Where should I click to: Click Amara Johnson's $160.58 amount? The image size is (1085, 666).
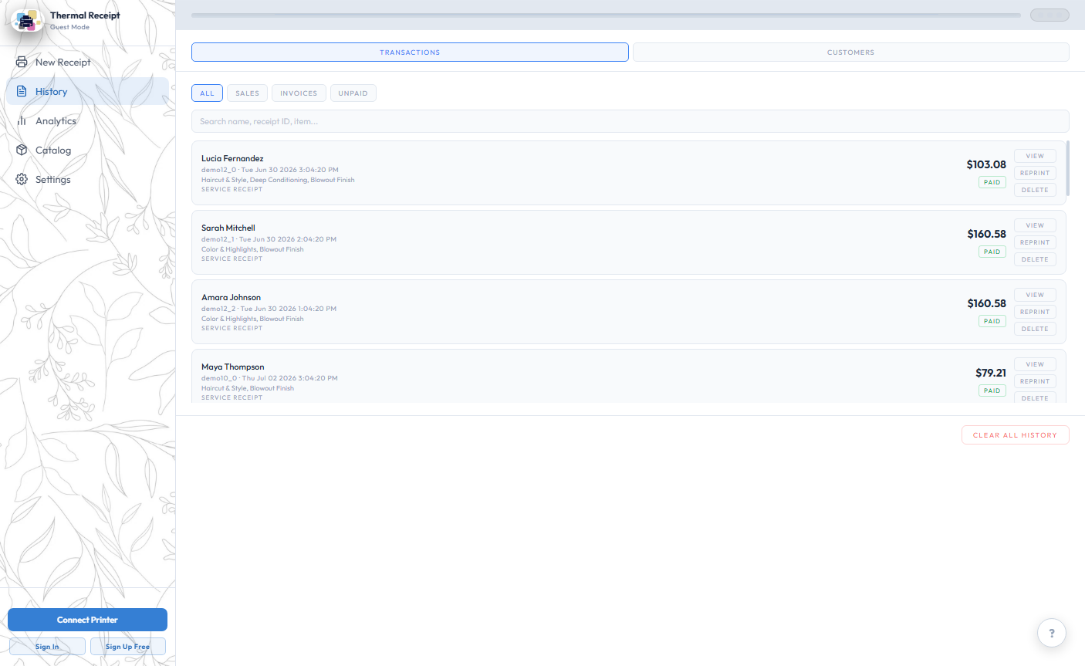click(x=986, y=303)
